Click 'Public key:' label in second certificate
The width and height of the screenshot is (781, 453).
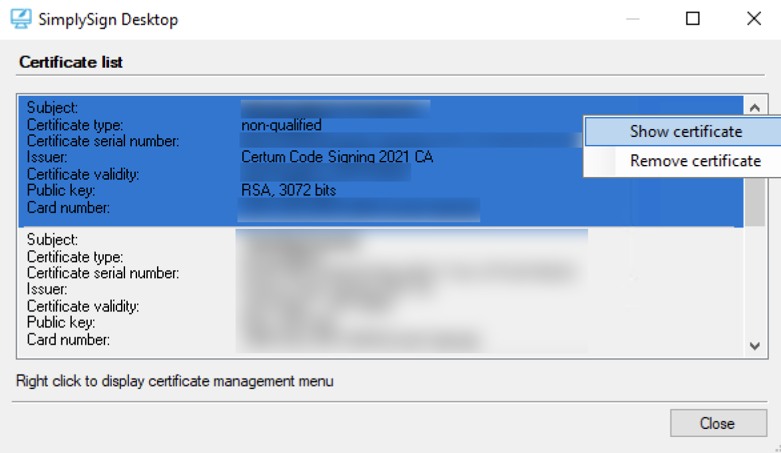click(61, 323)
